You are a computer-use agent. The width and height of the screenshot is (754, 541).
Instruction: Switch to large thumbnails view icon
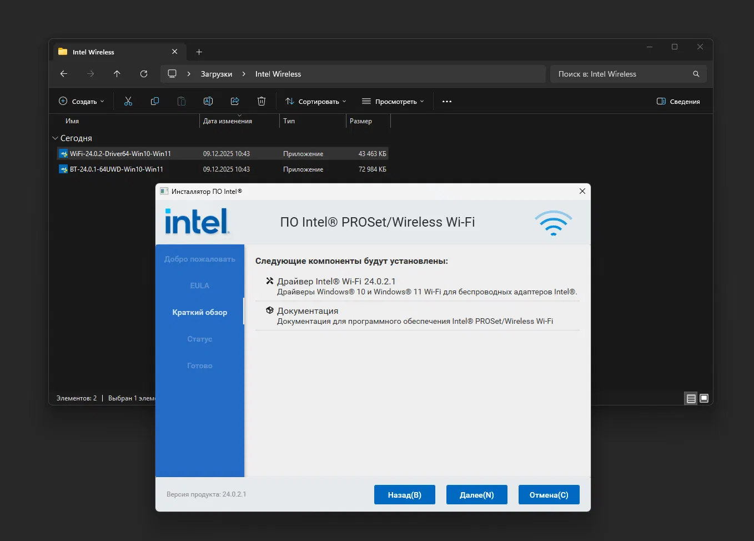point(704,398)
